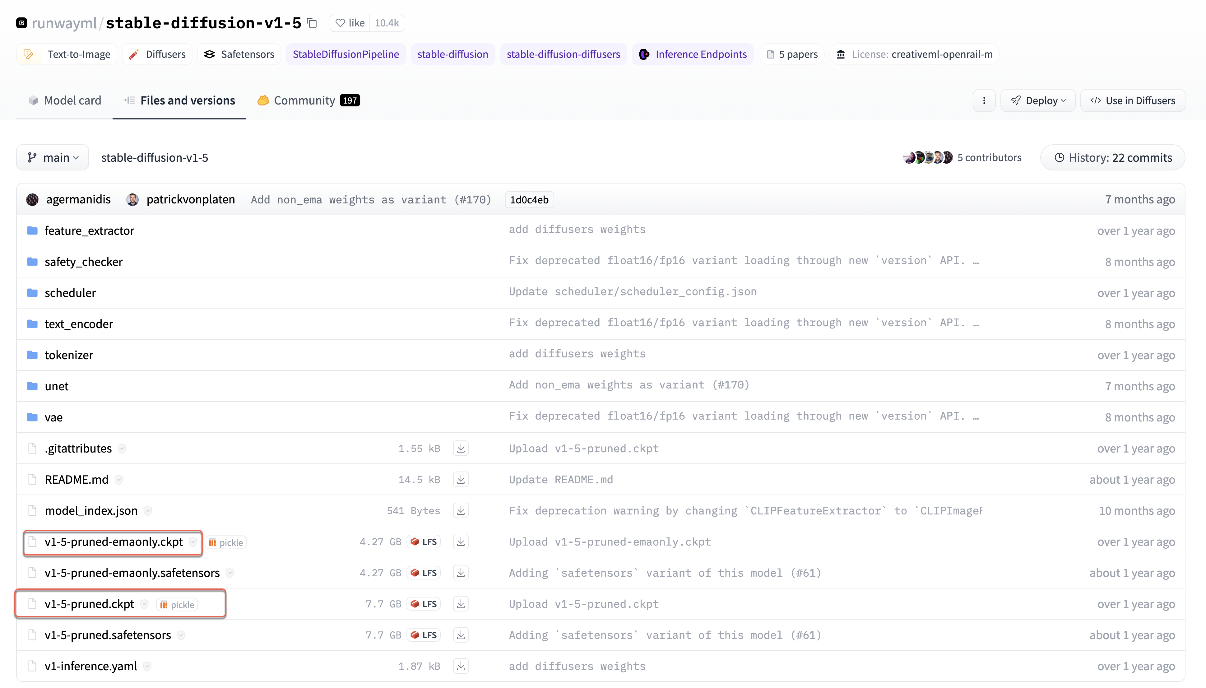Click LFS badge on v1-5-pruned.safetensors
The image size is (1206, 688).
pos(424,635)
